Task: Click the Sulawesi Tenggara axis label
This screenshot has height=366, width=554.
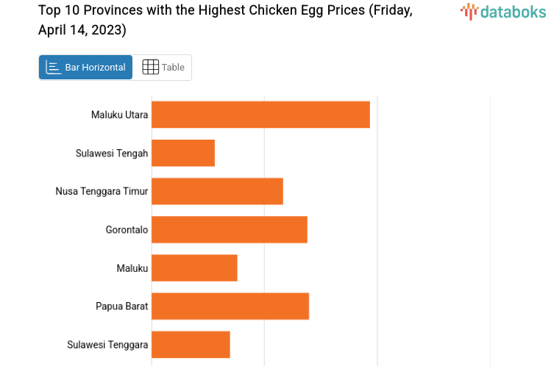Action: tap(107, 344)
